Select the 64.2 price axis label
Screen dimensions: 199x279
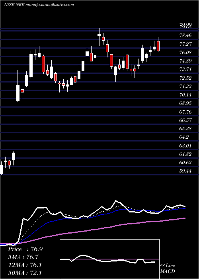(185, 137)
